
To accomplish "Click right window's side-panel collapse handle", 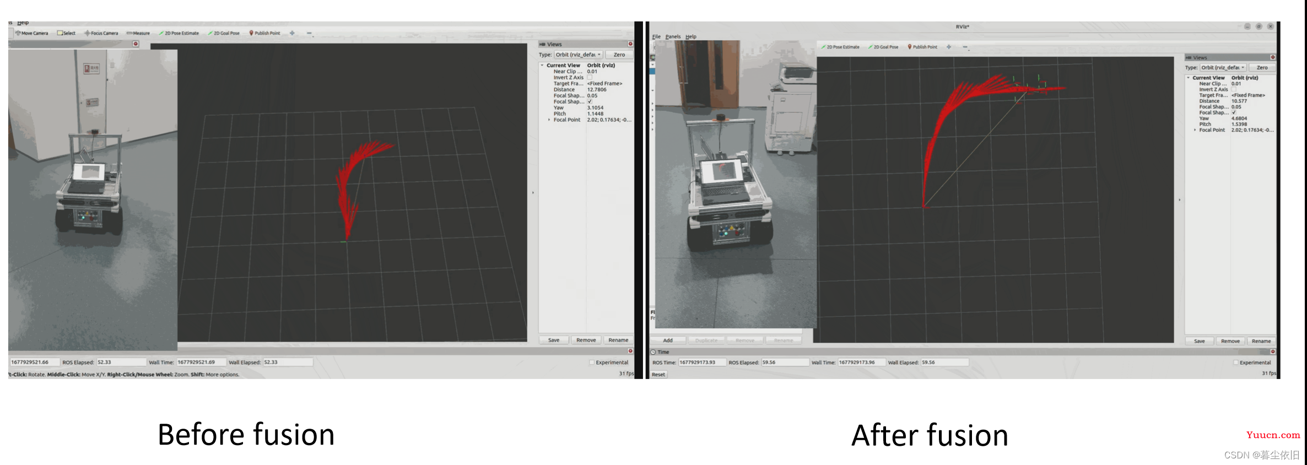I will click(1179, 199).
